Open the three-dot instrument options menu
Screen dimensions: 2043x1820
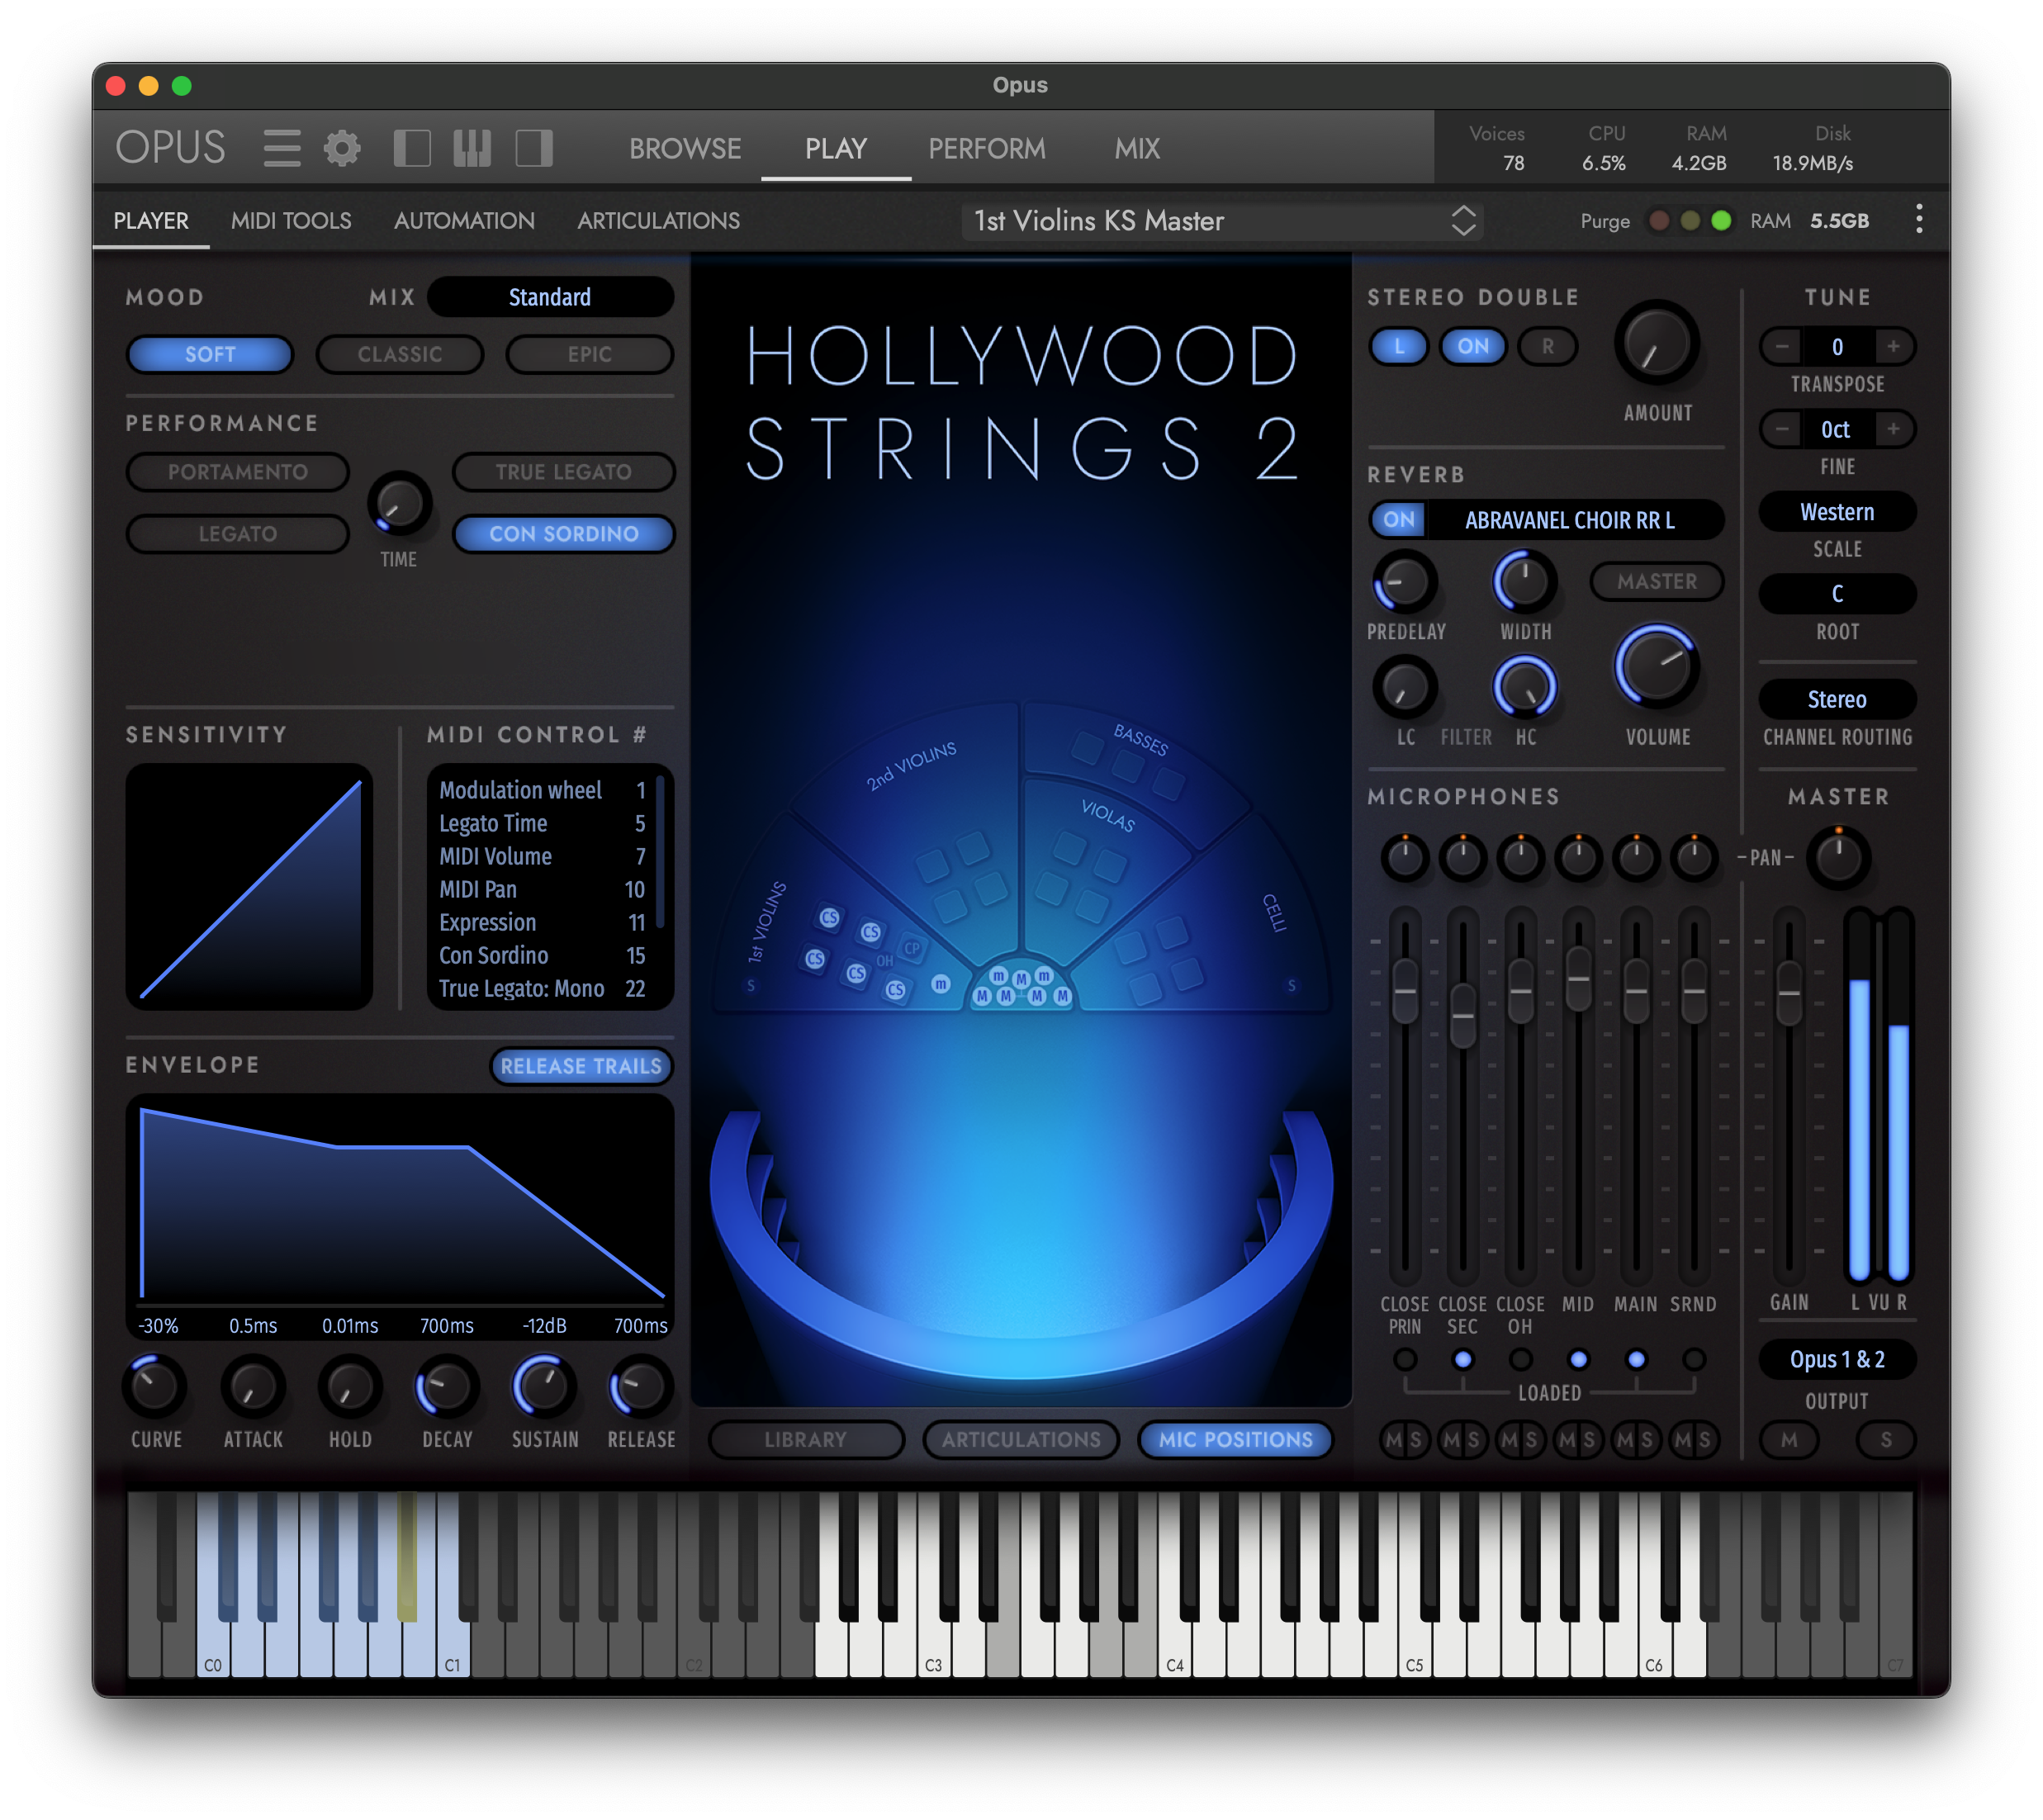(1919, 220)
